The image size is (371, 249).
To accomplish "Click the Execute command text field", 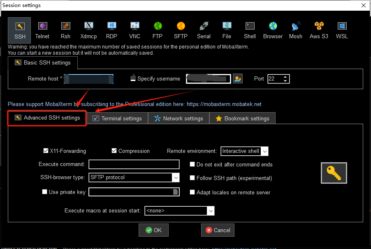I will pos(134,164).
